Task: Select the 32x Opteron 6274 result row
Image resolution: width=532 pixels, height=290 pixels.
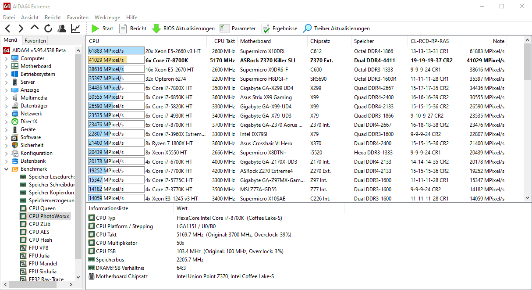Action: [x=297, y=79]
